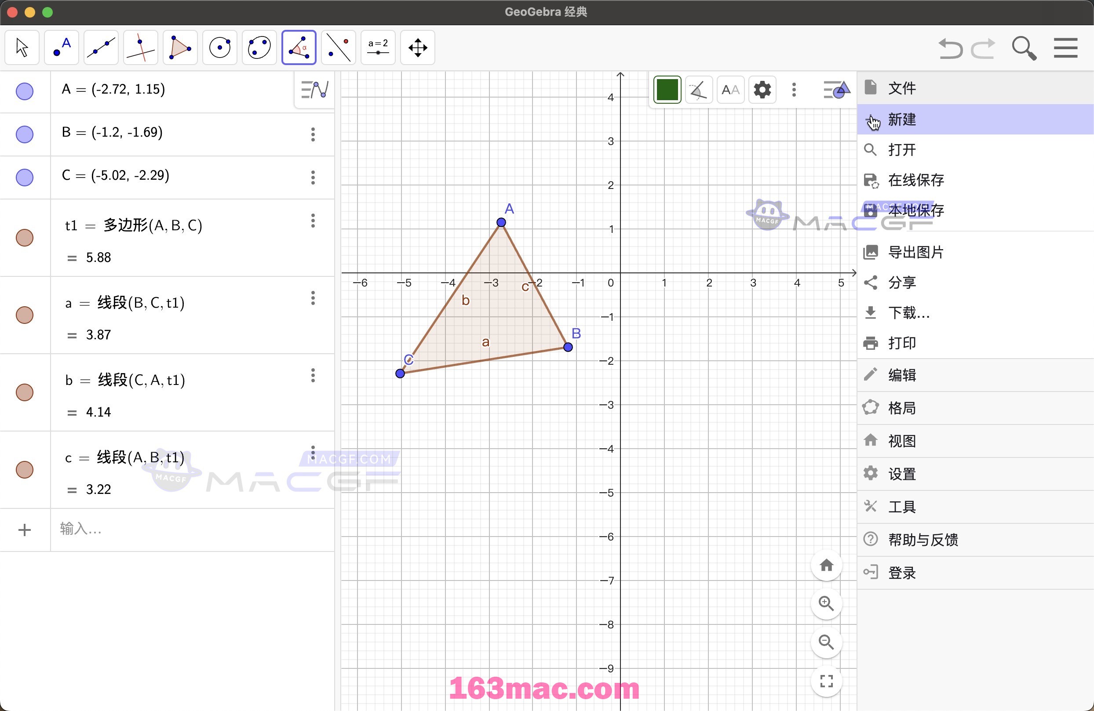This screenshot has height=711, width=1094.
Task: Choose the Reflect about line tool
Action: [x=338, y=47]
